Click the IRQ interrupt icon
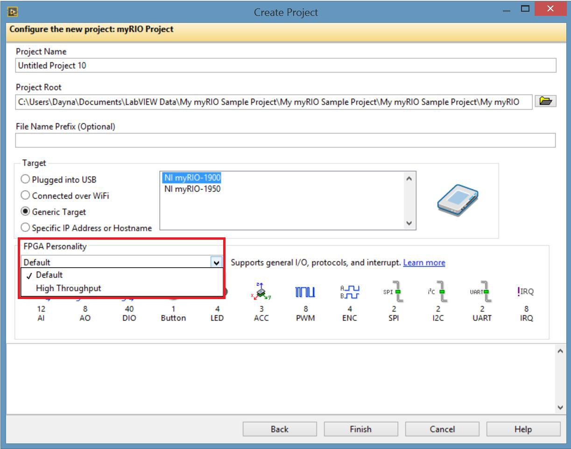The height and width of the screenshot is (449, 571). coord(526,292)
